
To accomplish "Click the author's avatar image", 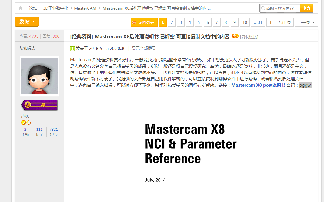I will [x=39, y=76].
